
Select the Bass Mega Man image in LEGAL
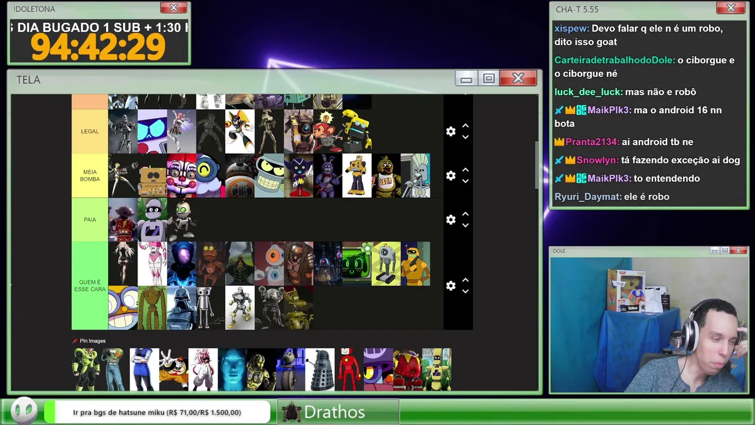[x=240, y=131]
